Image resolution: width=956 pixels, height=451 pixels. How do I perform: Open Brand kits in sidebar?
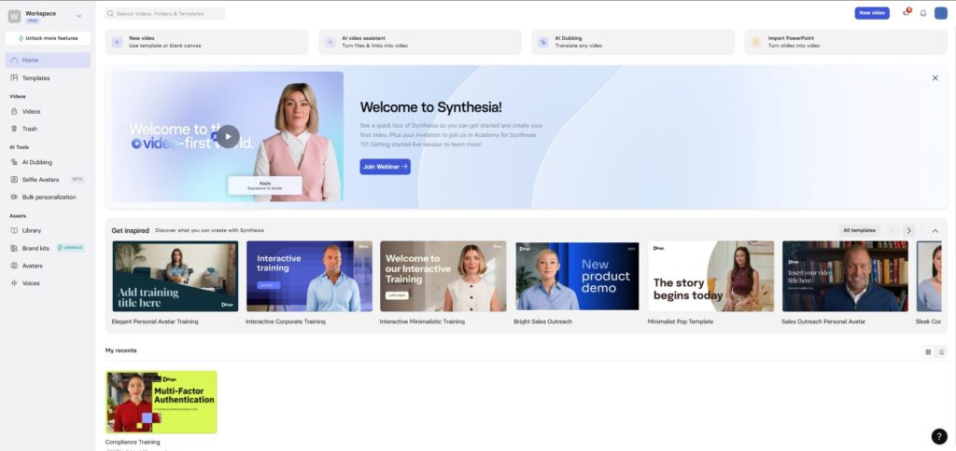[x=48, y=248]
